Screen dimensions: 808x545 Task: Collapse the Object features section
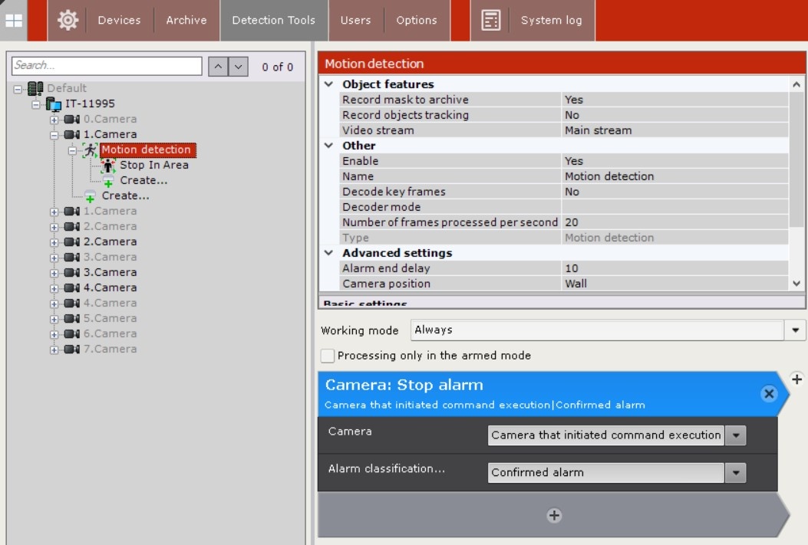[x=329, y=84]
